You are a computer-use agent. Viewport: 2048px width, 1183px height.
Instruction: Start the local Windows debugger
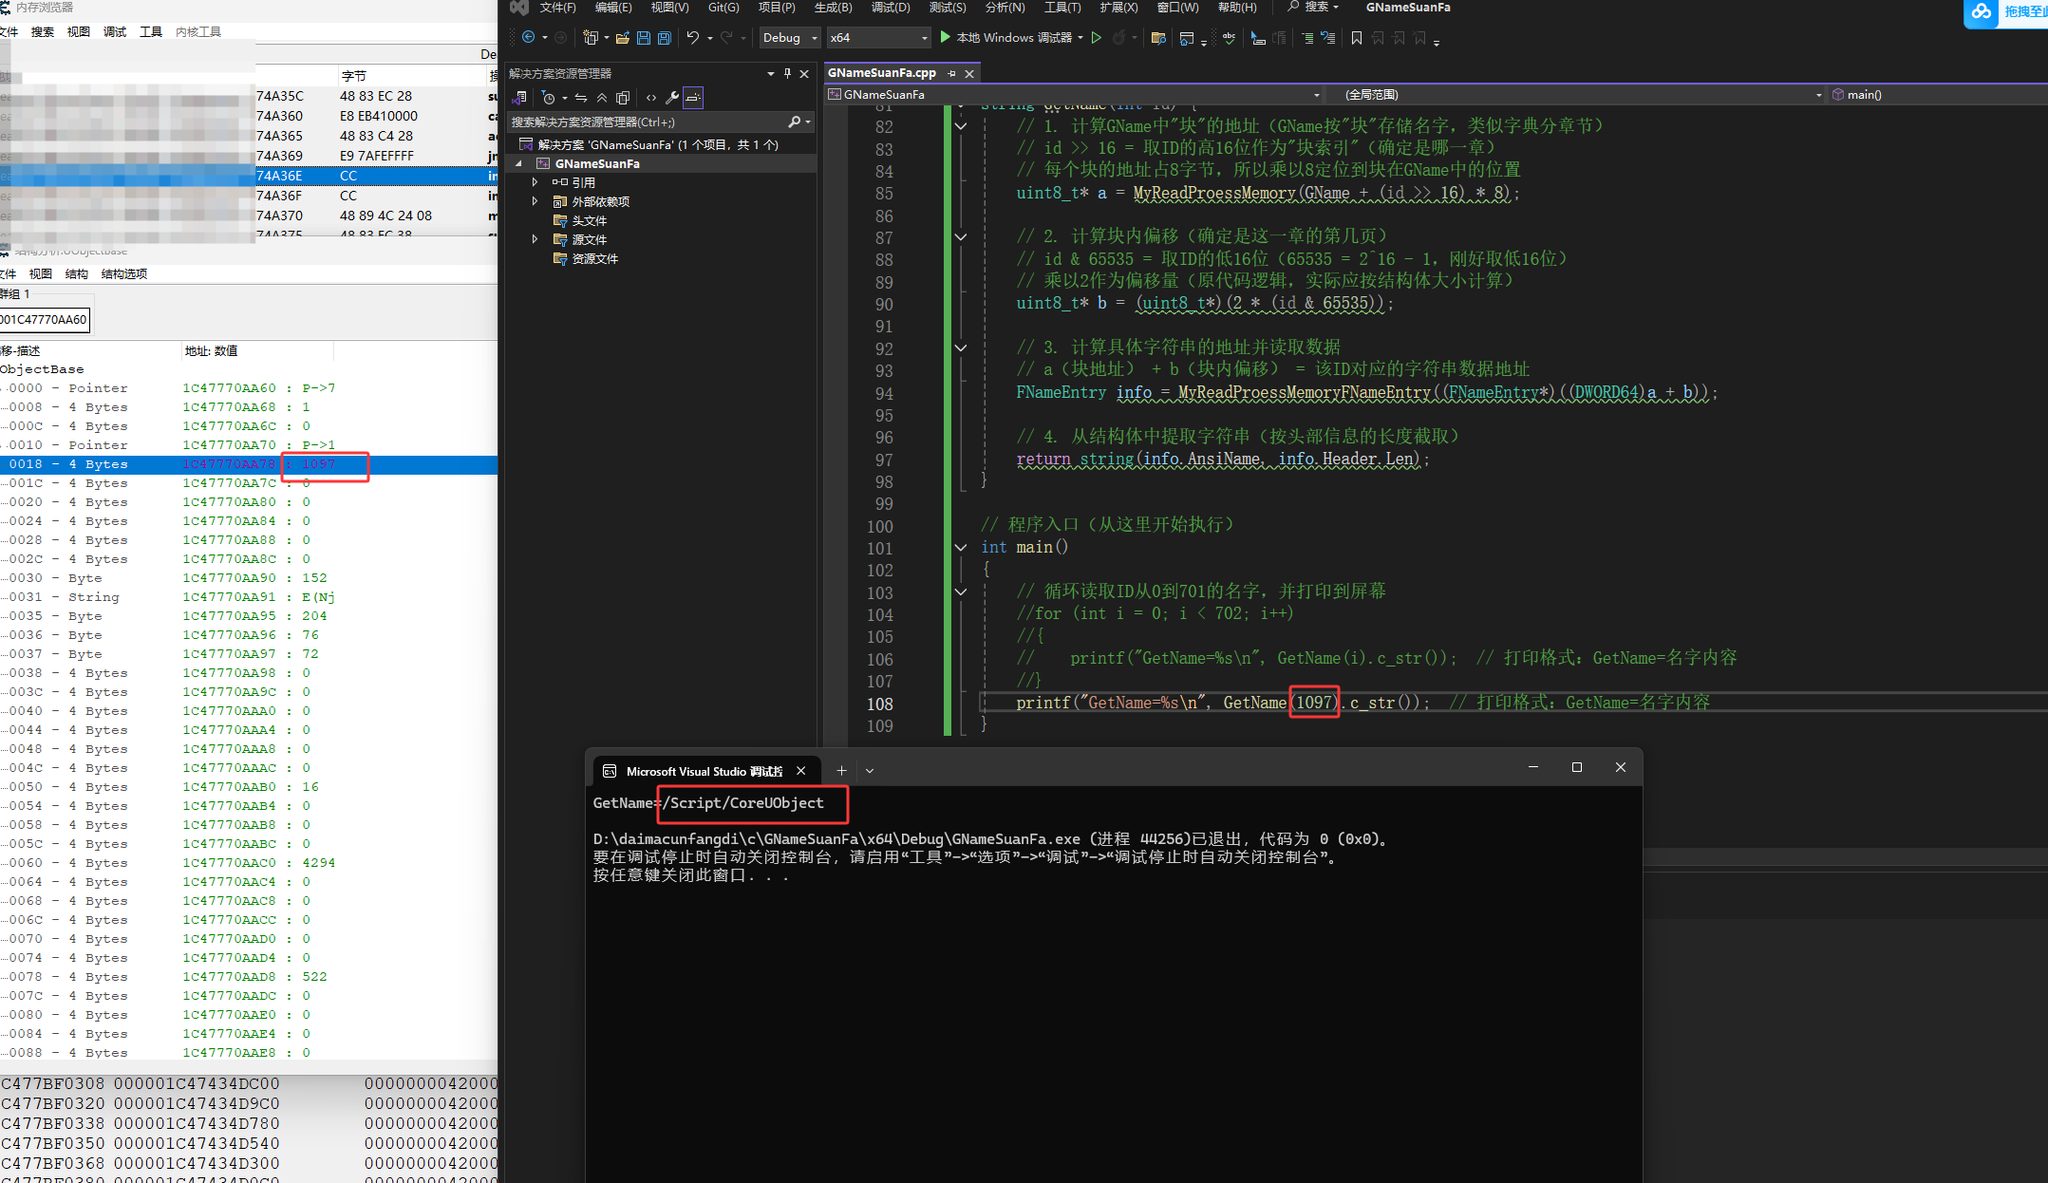pos(1006,38)
